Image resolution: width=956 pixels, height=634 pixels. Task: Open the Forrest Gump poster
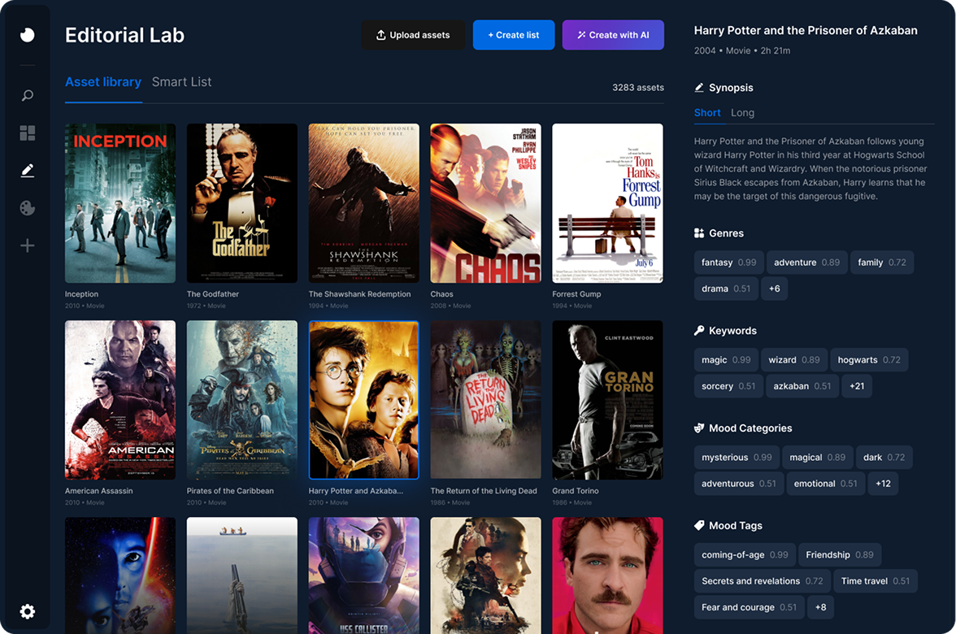click(x=608, y=203)
